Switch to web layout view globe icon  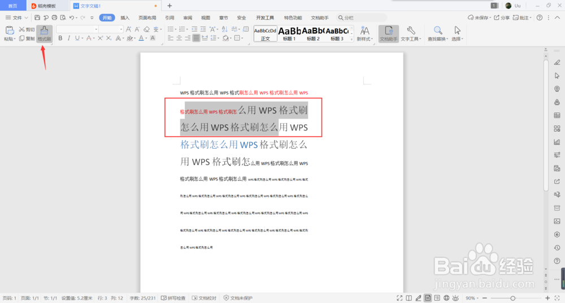(x=446, y=298)
